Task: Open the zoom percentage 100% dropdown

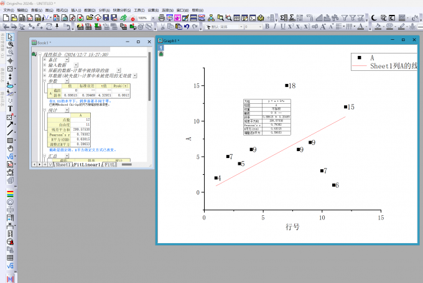Action: (153, 18)
